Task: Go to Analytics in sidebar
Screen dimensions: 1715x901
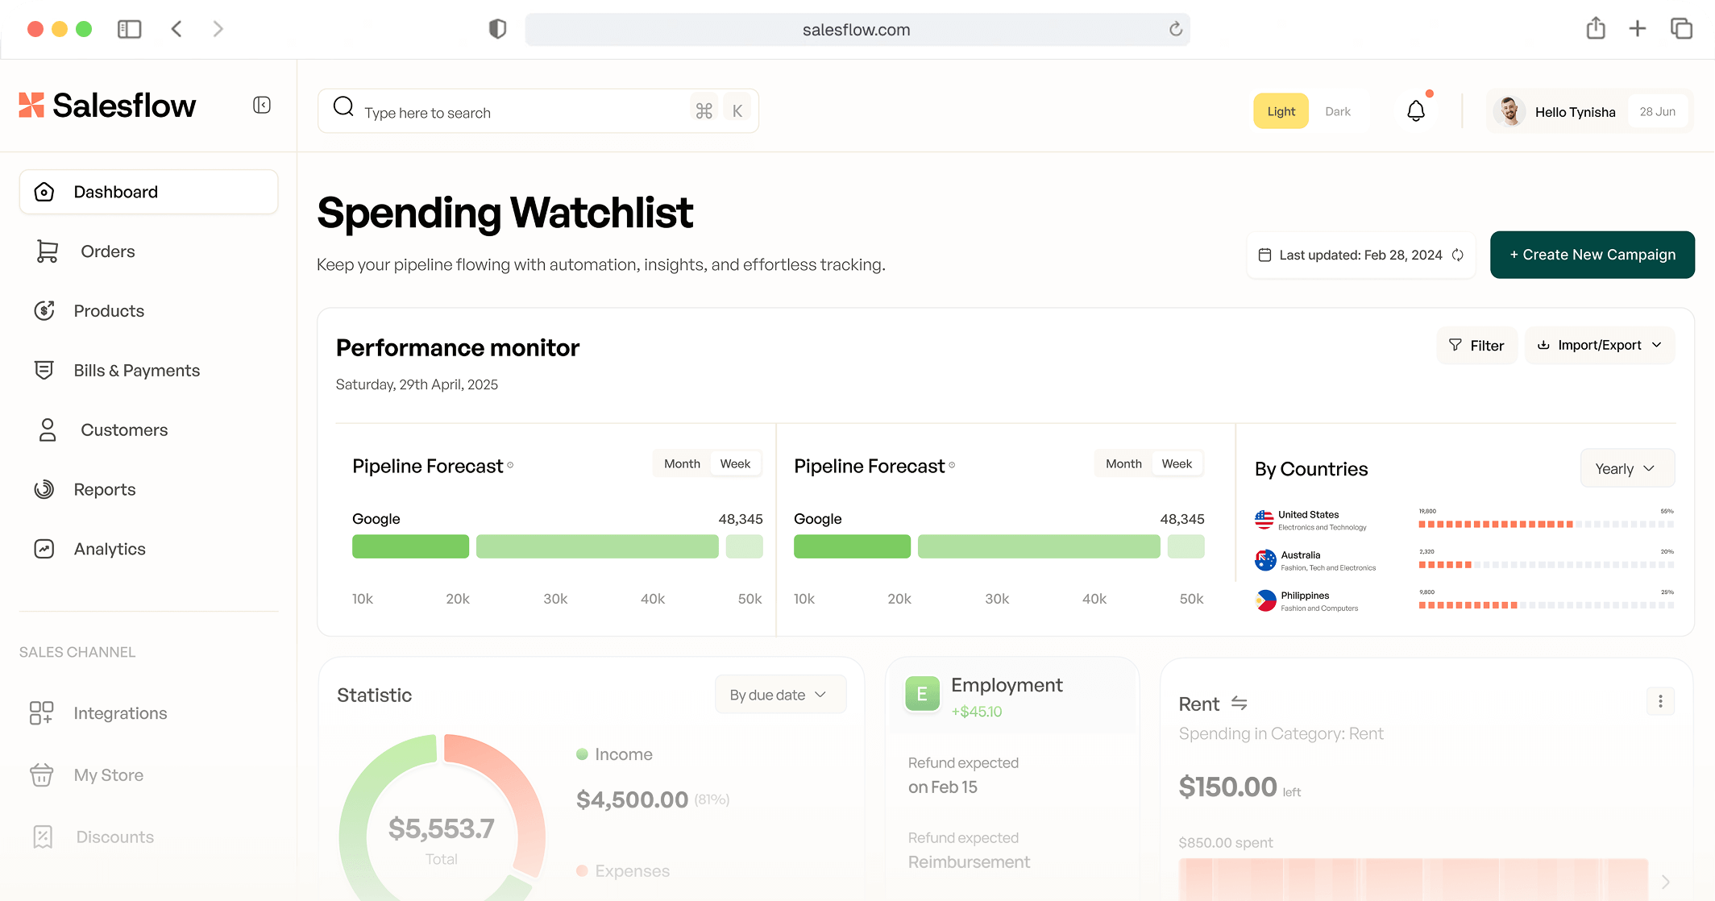Action: coord(110,549)
